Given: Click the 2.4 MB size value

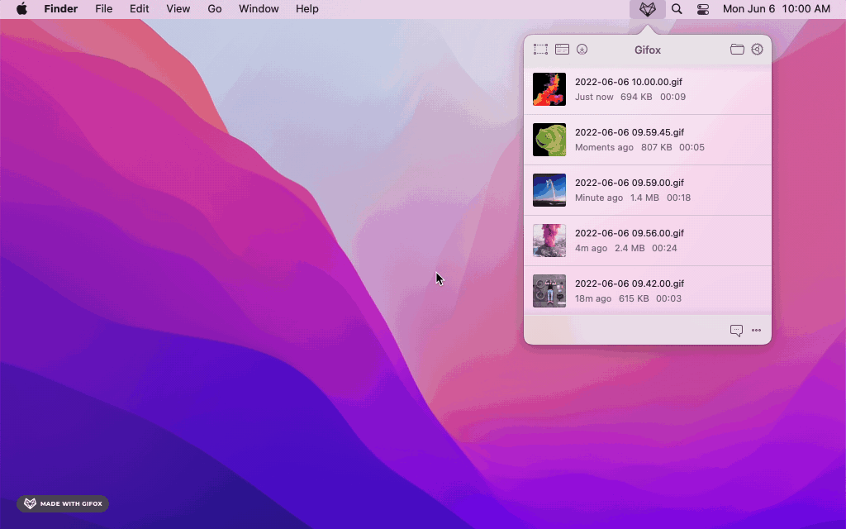Looking at the screenshot, I should (x=630, y=248).
